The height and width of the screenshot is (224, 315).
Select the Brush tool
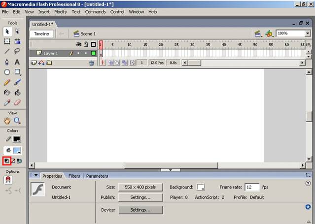pyautogui.click(x=17, y=82)
